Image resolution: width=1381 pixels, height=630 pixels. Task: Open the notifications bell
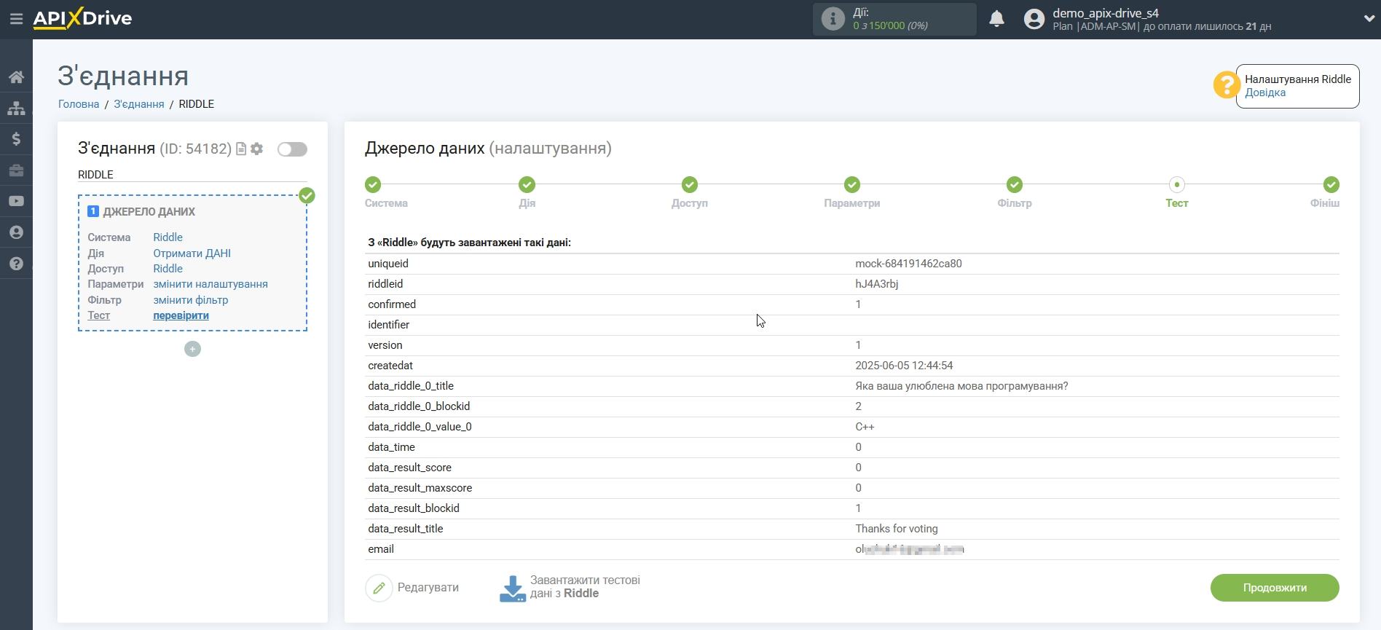pos(996,19)
